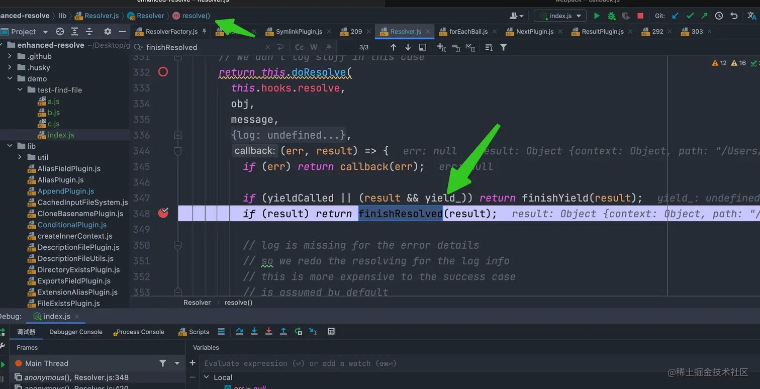The width and height of the screenshot is (760, 389).
Task: Stop the running process
Action: click(x=640, y=16)
